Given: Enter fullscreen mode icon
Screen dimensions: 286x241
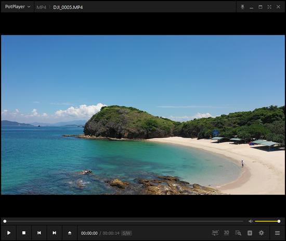Looking at the screenshot, I should click(269, 7).
